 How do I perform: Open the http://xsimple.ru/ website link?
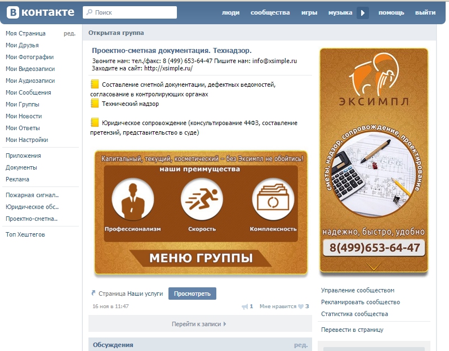pos(168,68)
